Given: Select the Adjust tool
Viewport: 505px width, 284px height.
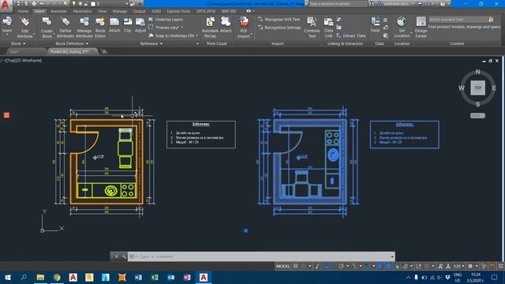Looking at the screenshot, I should coord(140,24).
